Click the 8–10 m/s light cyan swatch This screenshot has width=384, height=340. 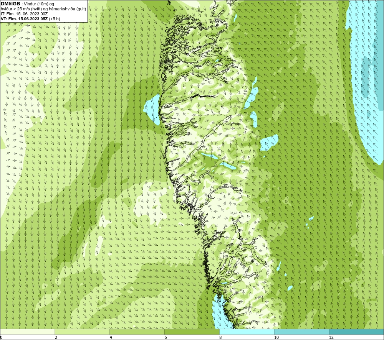[x=247, y=332]
